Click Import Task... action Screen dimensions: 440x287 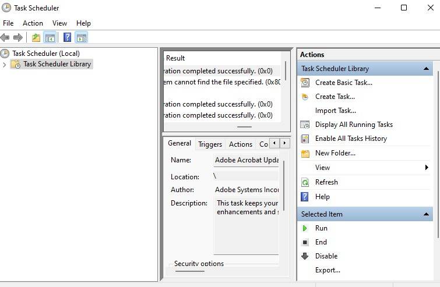pyautogui.click(x=336, y=111)
